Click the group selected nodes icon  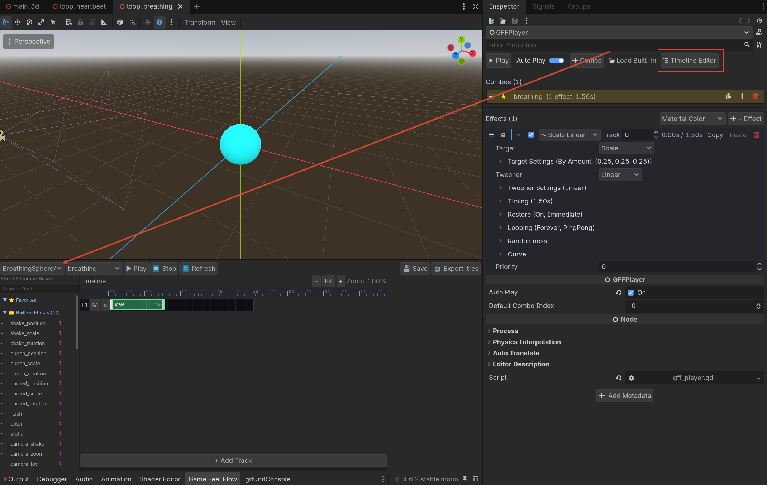92,22
